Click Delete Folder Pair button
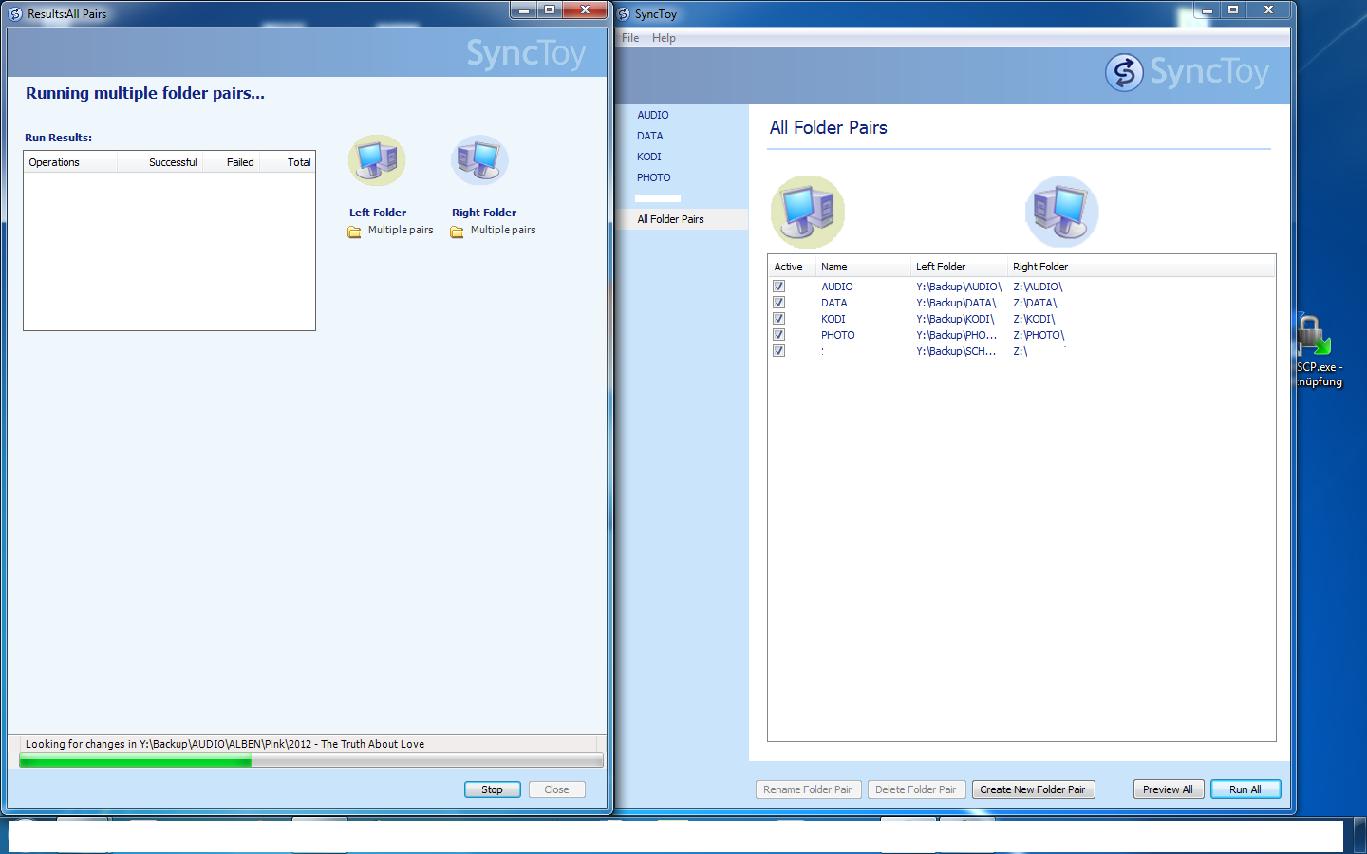This screenshot has width=1367, height=854. point(916,789)
